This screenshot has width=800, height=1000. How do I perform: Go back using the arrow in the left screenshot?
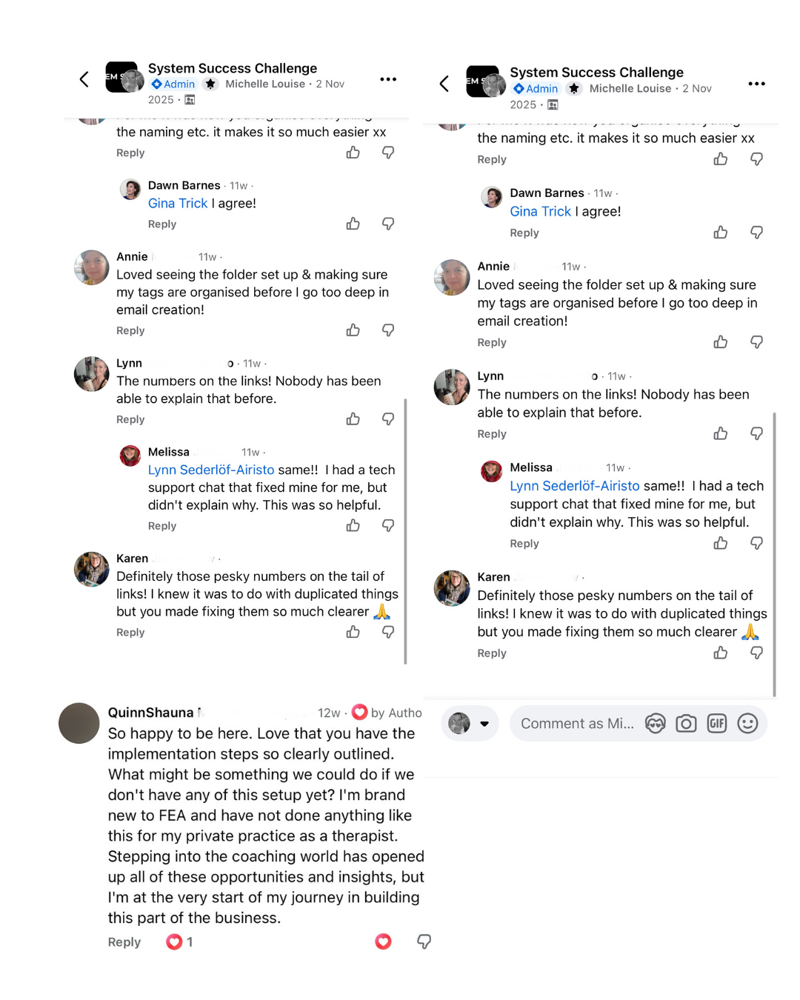tap(84, 79)
